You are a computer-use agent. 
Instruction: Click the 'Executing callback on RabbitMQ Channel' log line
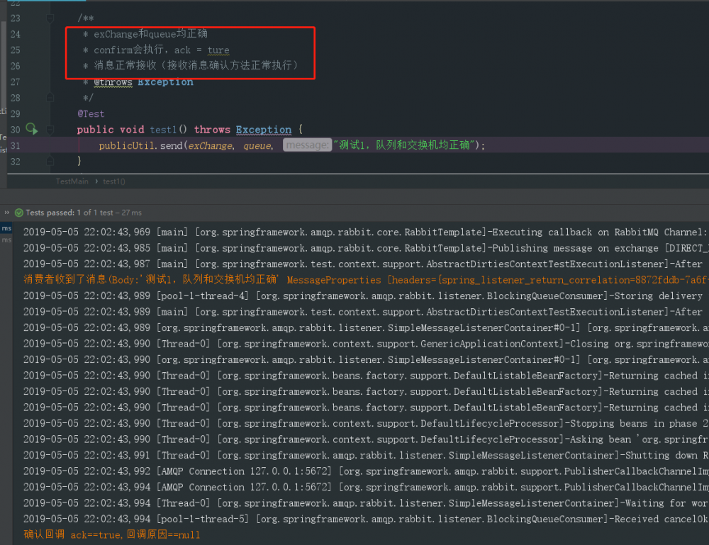(366, 232)
